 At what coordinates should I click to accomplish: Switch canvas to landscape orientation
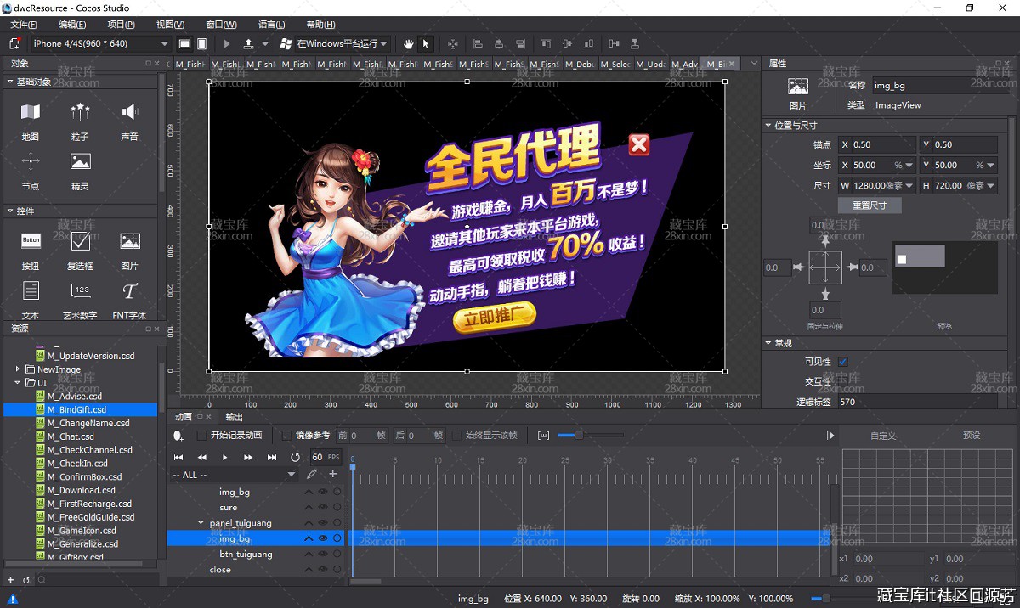(184, 43)
